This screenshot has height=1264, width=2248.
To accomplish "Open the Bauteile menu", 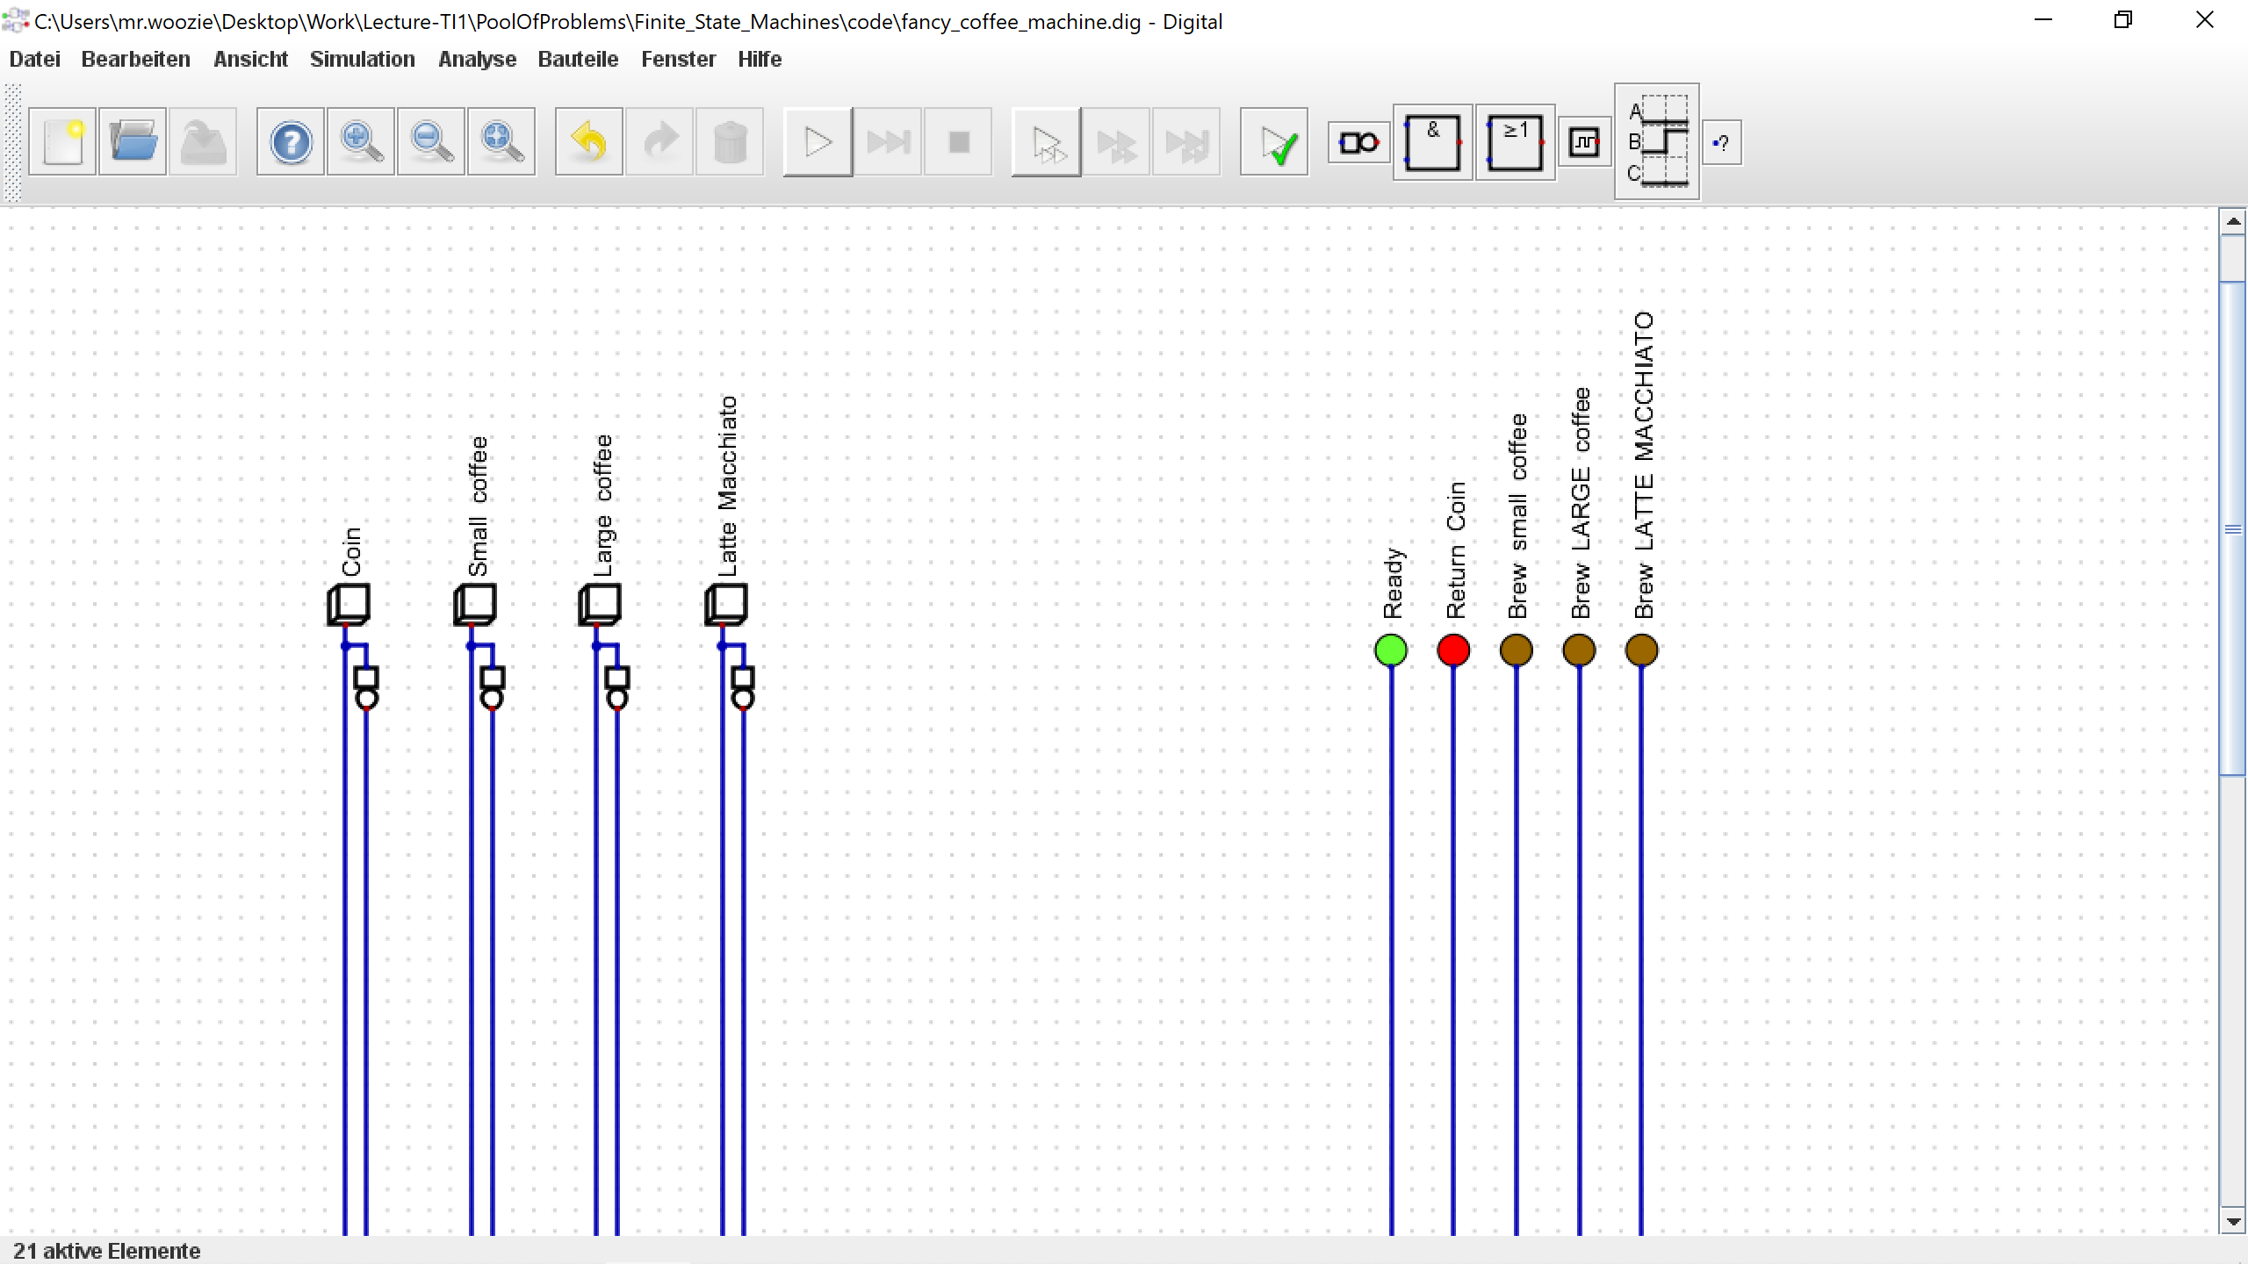I will [579, 59].
